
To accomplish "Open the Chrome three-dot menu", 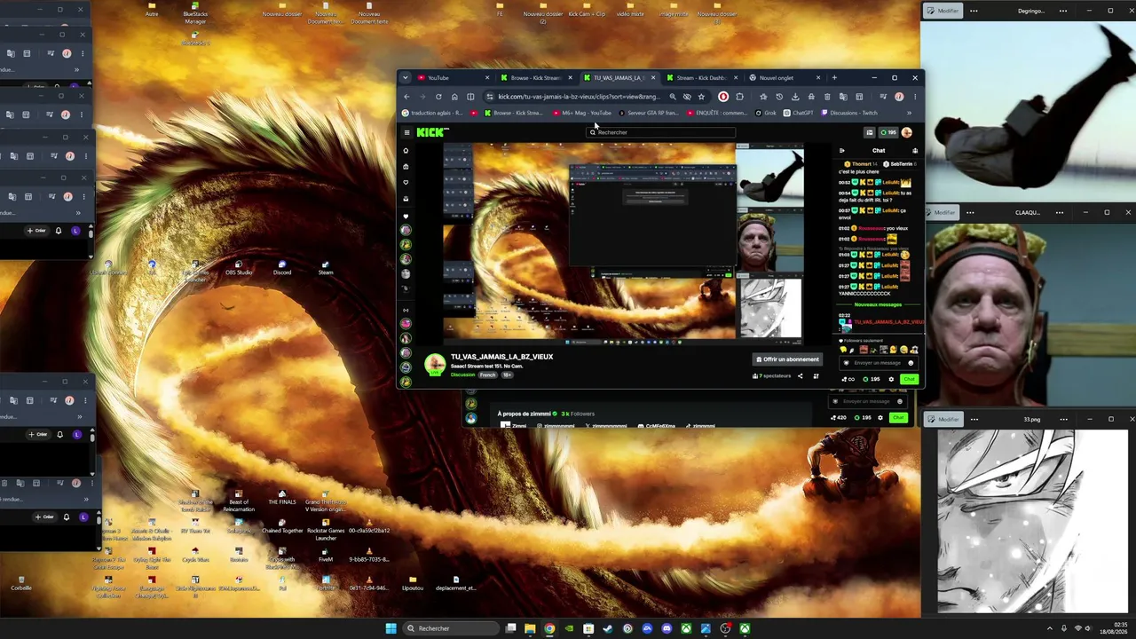I will (915, 97).
